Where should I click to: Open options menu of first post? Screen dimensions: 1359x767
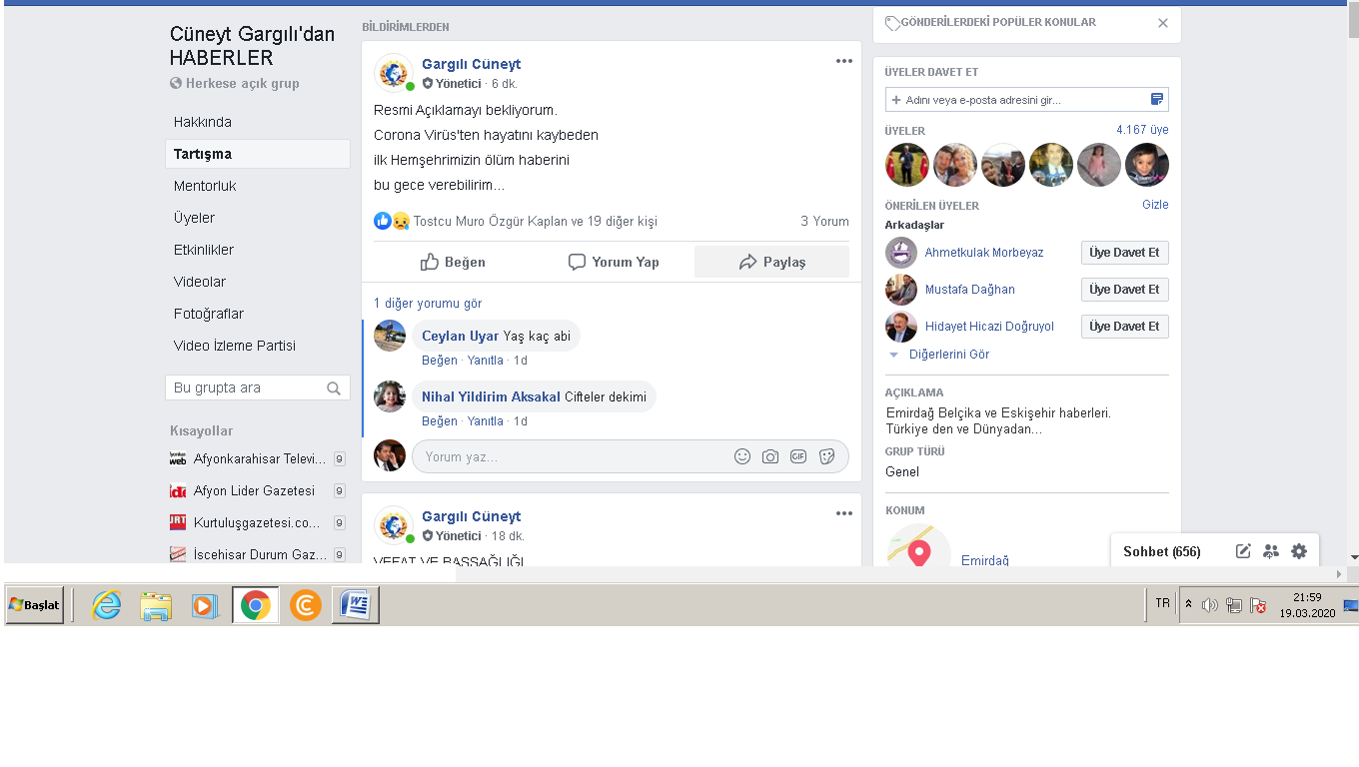point(844,62)
